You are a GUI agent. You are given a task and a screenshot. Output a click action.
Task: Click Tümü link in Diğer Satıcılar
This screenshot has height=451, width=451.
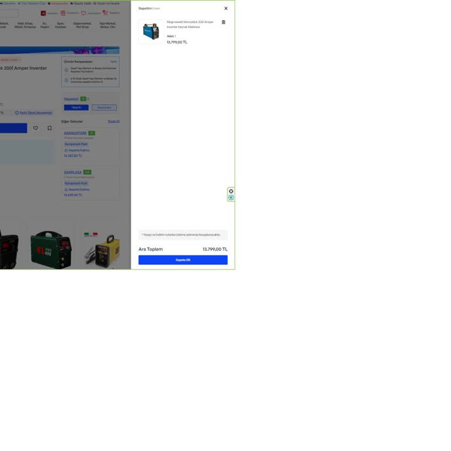[x=113, y=121]
